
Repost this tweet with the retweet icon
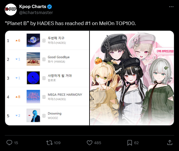coord(49,143)
